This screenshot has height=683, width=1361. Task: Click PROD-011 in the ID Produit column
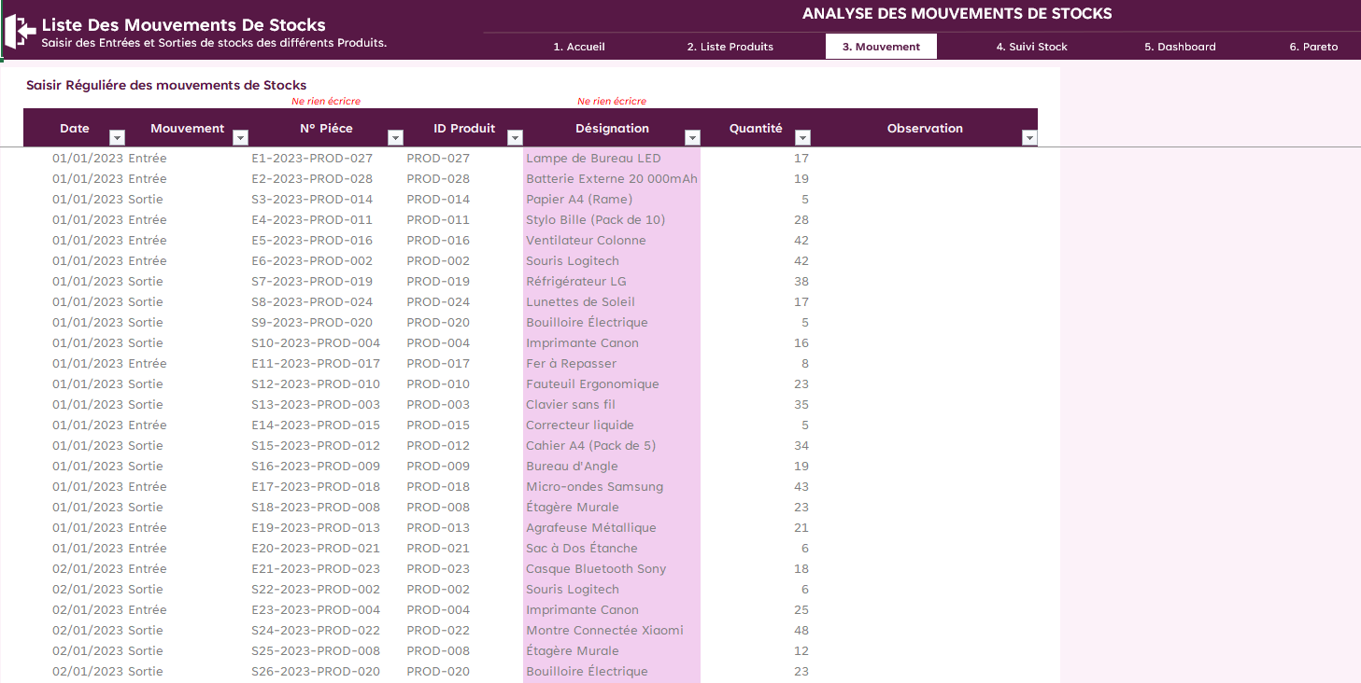coord(438,220)
